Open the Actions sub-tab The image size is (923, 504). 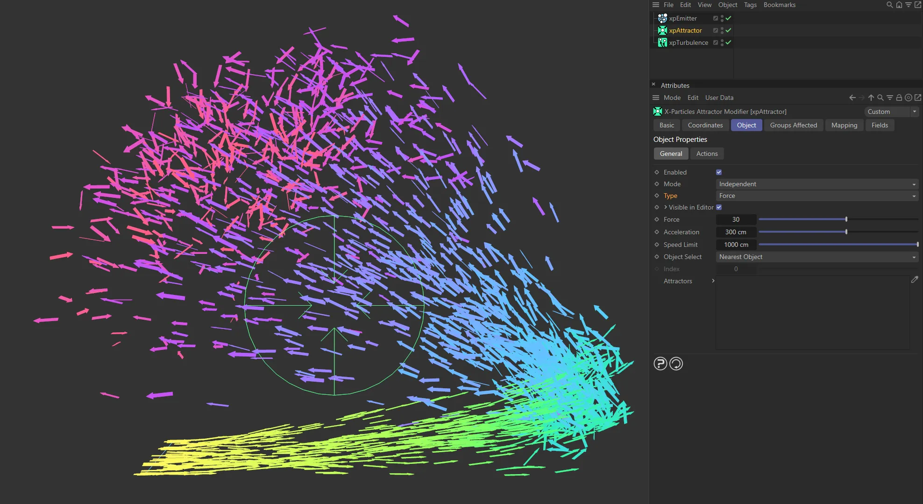[707, 154]
